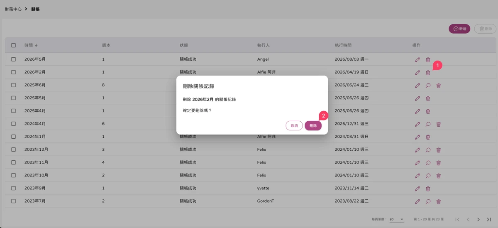498x228 pixels.
Task: Click the 新增 add button
Action: click(x=459, y=29)
